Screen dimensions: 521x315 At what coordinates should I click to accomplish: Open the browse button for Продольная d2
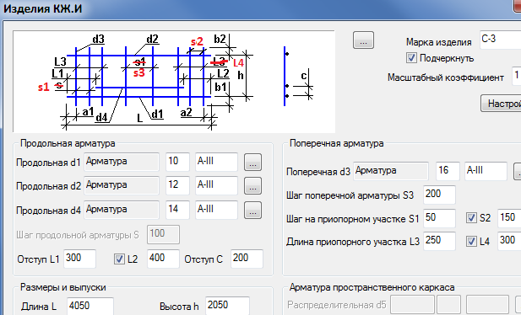point(252,185)
